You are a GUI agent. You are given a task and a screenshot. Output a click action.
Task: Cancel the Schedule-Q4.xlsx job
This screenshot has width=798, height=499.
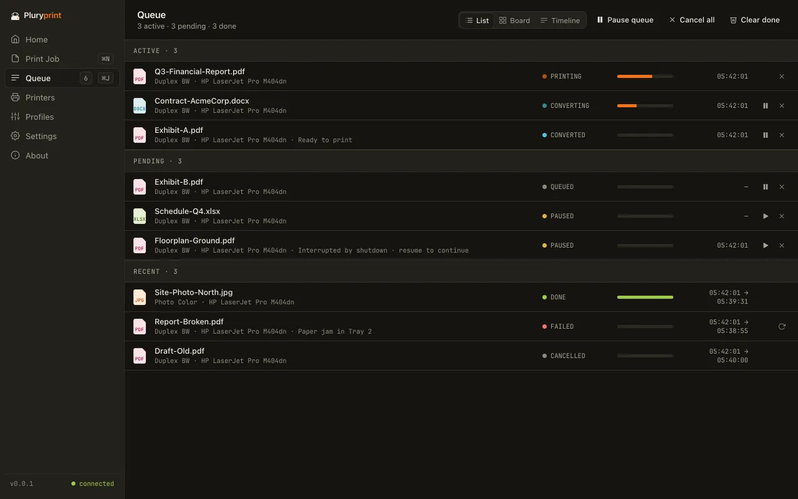[782, 216]
